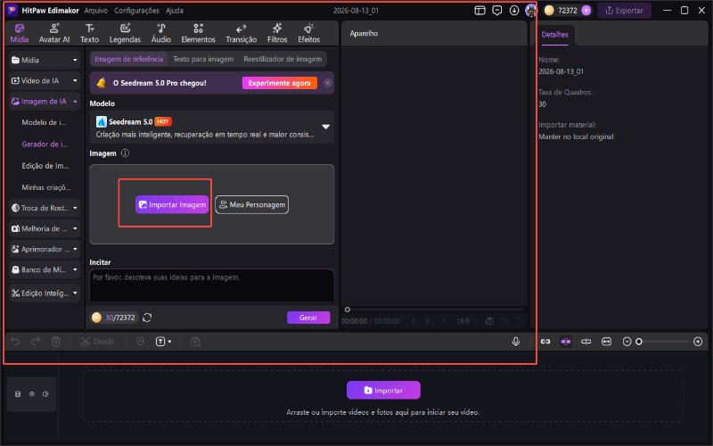Click the Incitar prompt text field
Image resolution: width=713 pixels, height=446 pixels.
click(x=211, y=285)
